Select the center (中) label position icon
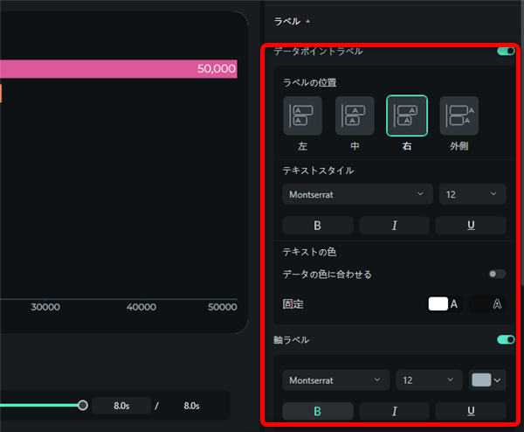 coord(355,115)
